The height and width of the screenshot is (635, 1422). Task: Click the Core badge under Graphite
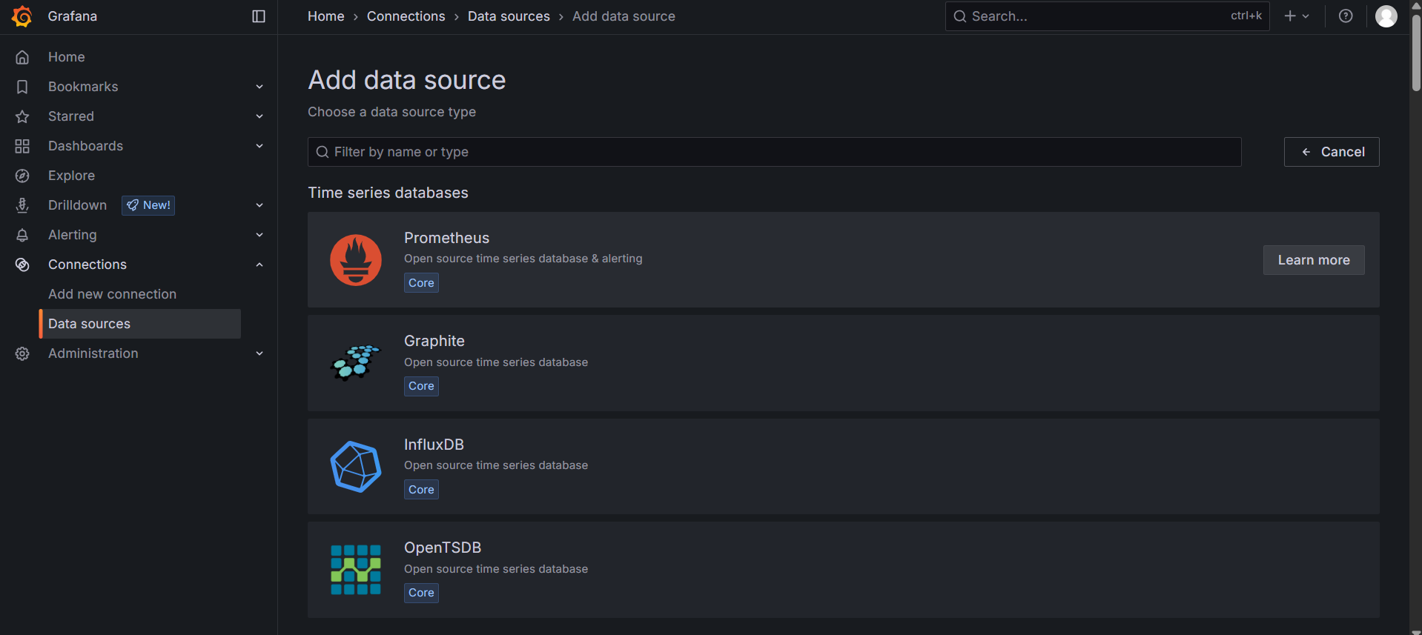[x=421, y=386]
